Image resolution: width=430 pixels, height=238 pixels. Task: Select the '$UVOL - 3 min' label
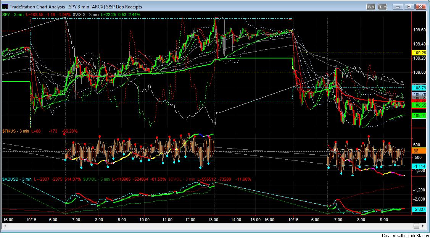[x=96, y=179]
